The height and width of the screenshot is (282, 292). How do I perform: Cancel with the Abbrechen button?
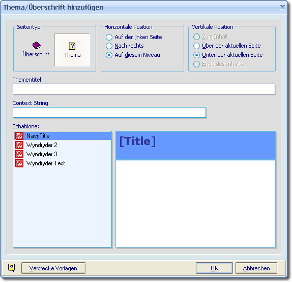(256, 268)
